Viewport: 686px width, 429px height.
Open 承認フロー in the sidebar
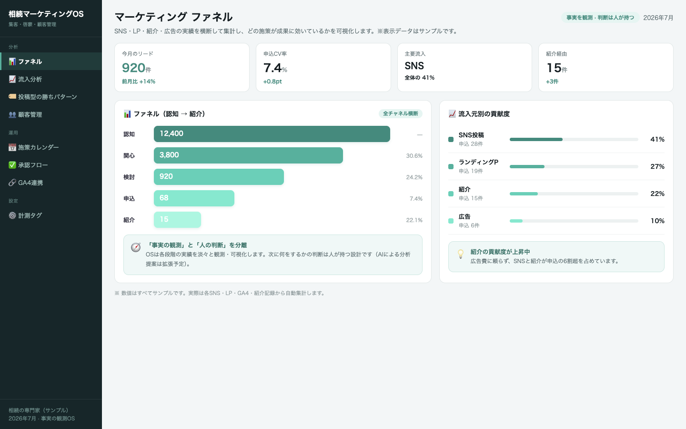51,165
